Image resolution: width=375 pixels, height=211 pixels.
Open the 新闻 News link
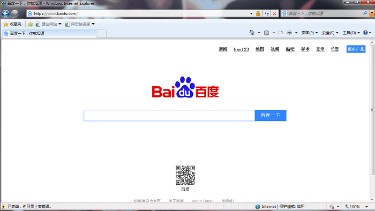(223, 49)
